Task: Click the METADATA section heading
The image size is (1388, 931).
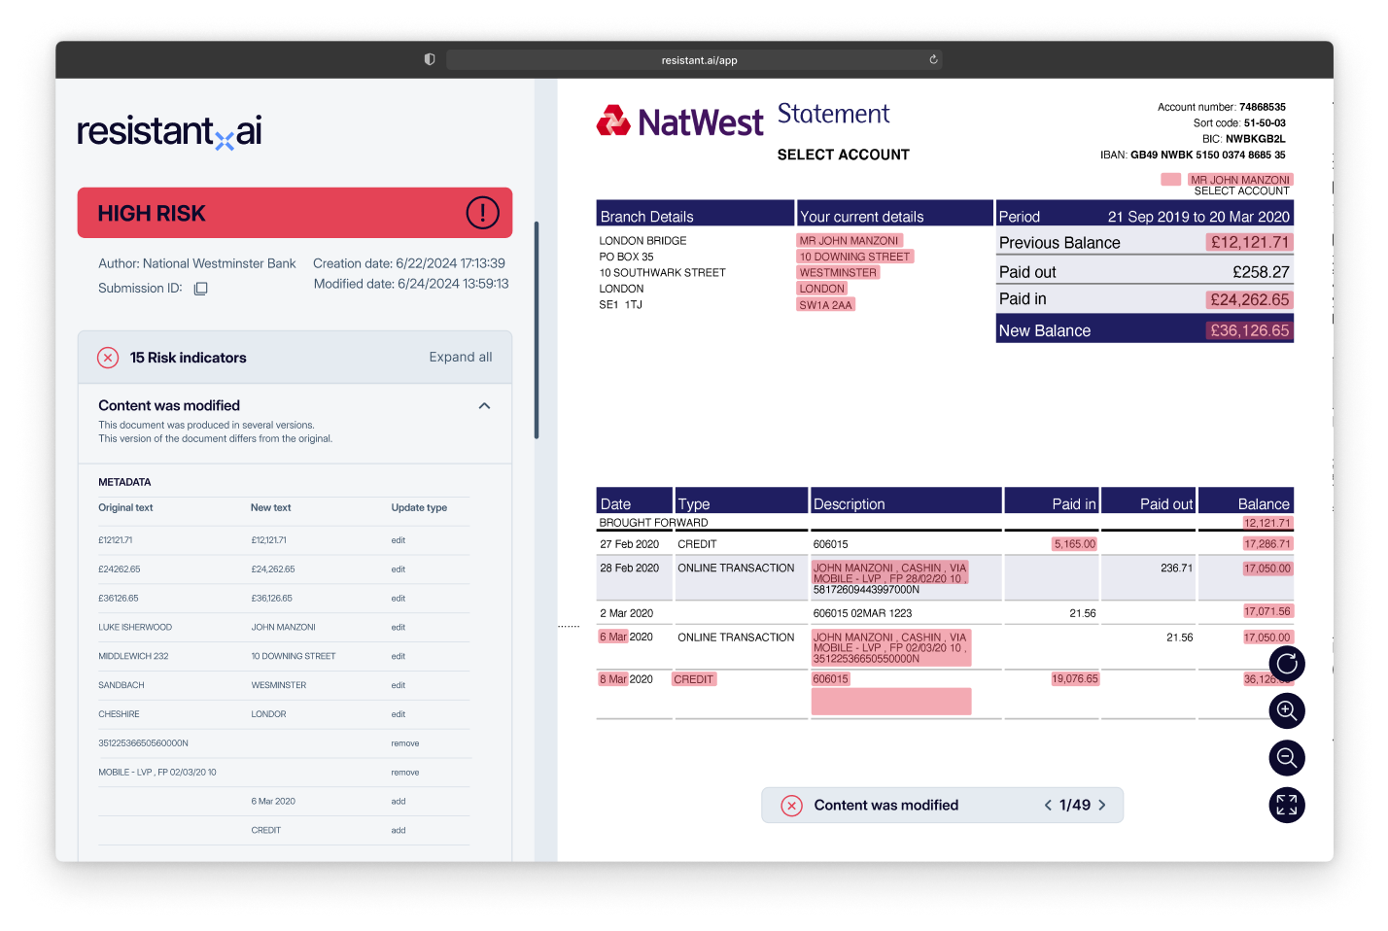Action: (124, 482)
